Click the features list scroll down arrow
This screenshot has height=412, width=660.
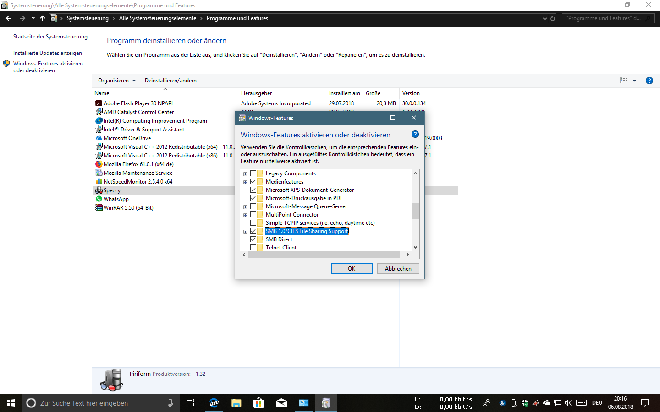coord(415,247)
